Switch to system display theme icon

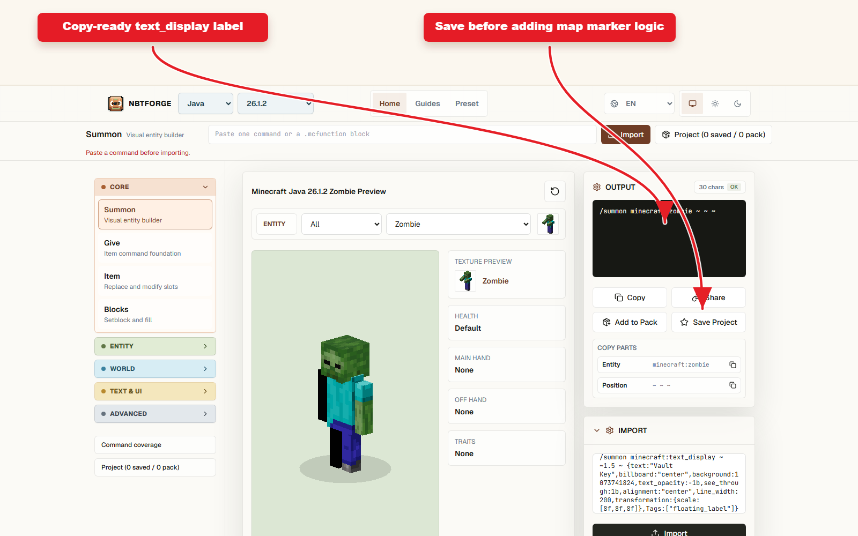pyautogui.click(x=692, y=103)
